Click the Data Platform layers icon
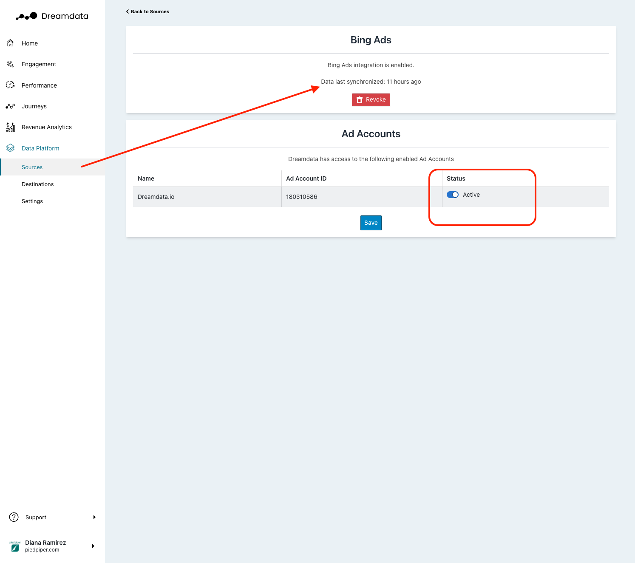The height and width of the screenshot is (563, 635). point(10,148)
